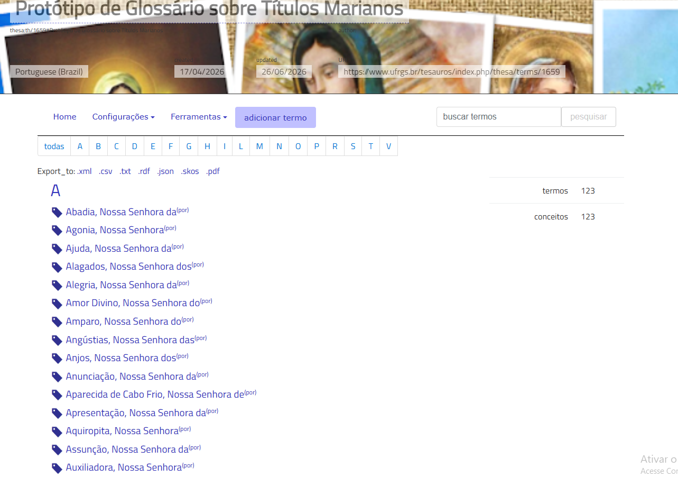The width and height of the screenshot is (678, 487).
Task: Export the glossary as .pdf
Action: coord(213,171)
